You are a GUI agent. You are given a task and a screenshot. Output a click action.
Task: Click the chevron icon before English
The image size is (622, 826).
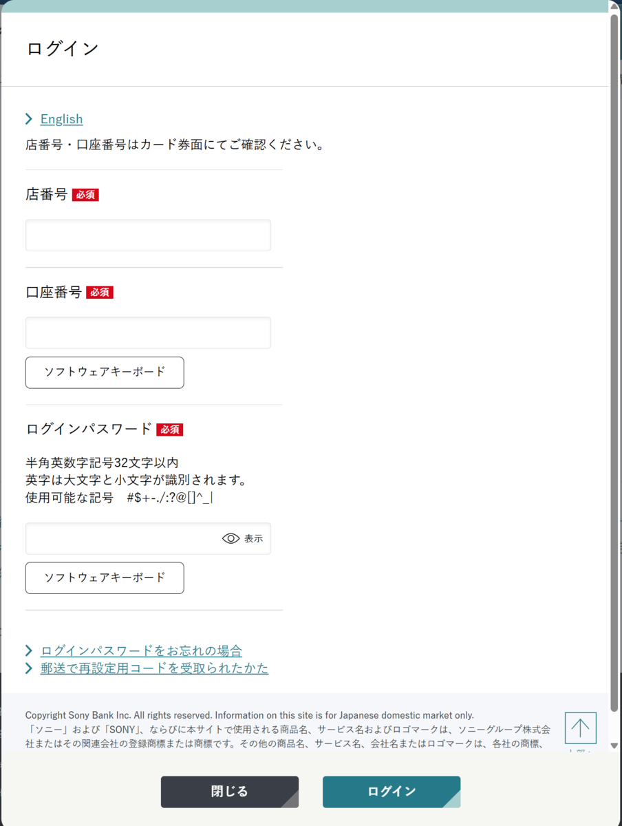(x=28, y=118)
